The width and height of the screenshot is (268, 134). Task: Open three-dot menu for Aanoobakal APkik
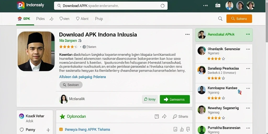click(x=248, y=34)
